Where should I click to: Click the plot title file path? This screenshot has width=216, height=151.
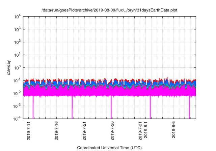pyautogui.click(x=109, y=10)
